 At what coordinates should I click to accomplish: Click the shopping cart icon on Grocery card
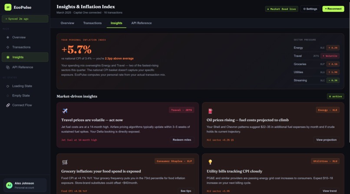pyautogui.click(x=65, y=162)
